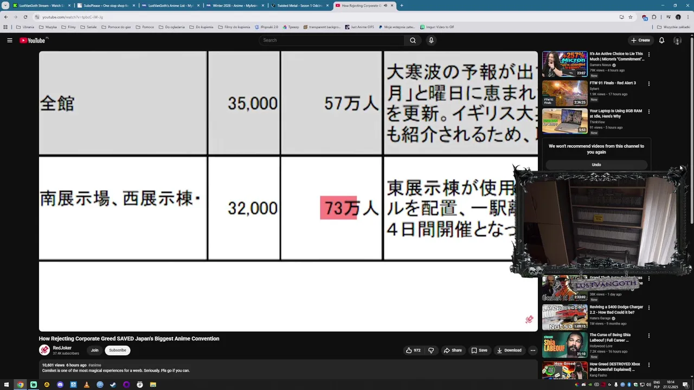The width and height of the screenshot is (694, 390).
Task: Dislike the video
Action: 431,350
